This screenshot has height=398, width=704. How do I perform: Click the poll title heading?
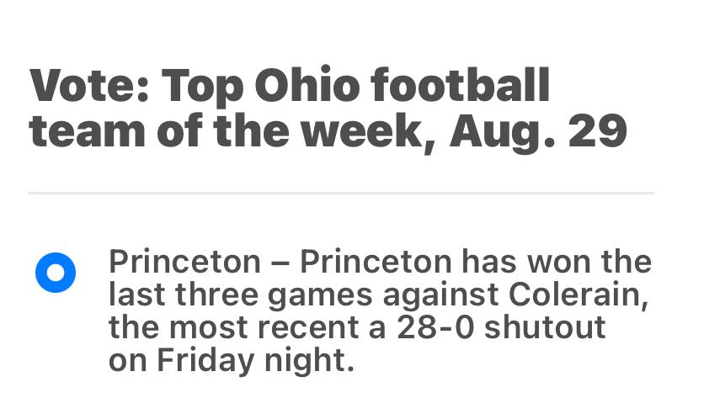point(328,109)
